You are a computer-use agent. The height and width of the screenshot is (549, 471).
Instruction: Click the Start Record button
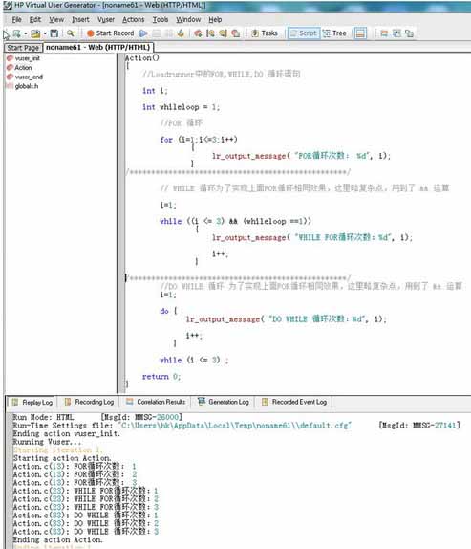tap(111, 33)
